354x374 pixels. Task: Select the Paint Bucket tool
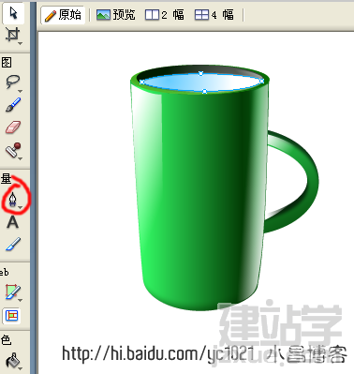click(x=13, y=362)
